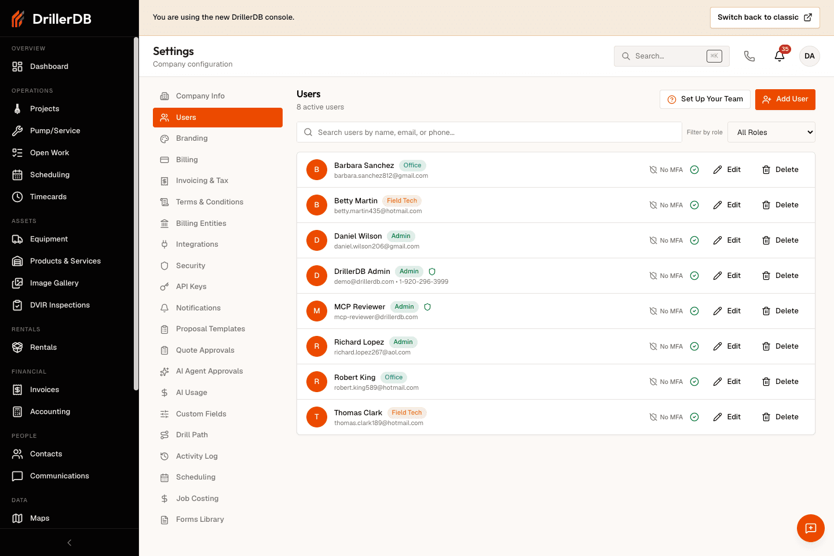This screenshot has height=556, width=834.
Task: Open Projects in sidebar
Action: 67,109
